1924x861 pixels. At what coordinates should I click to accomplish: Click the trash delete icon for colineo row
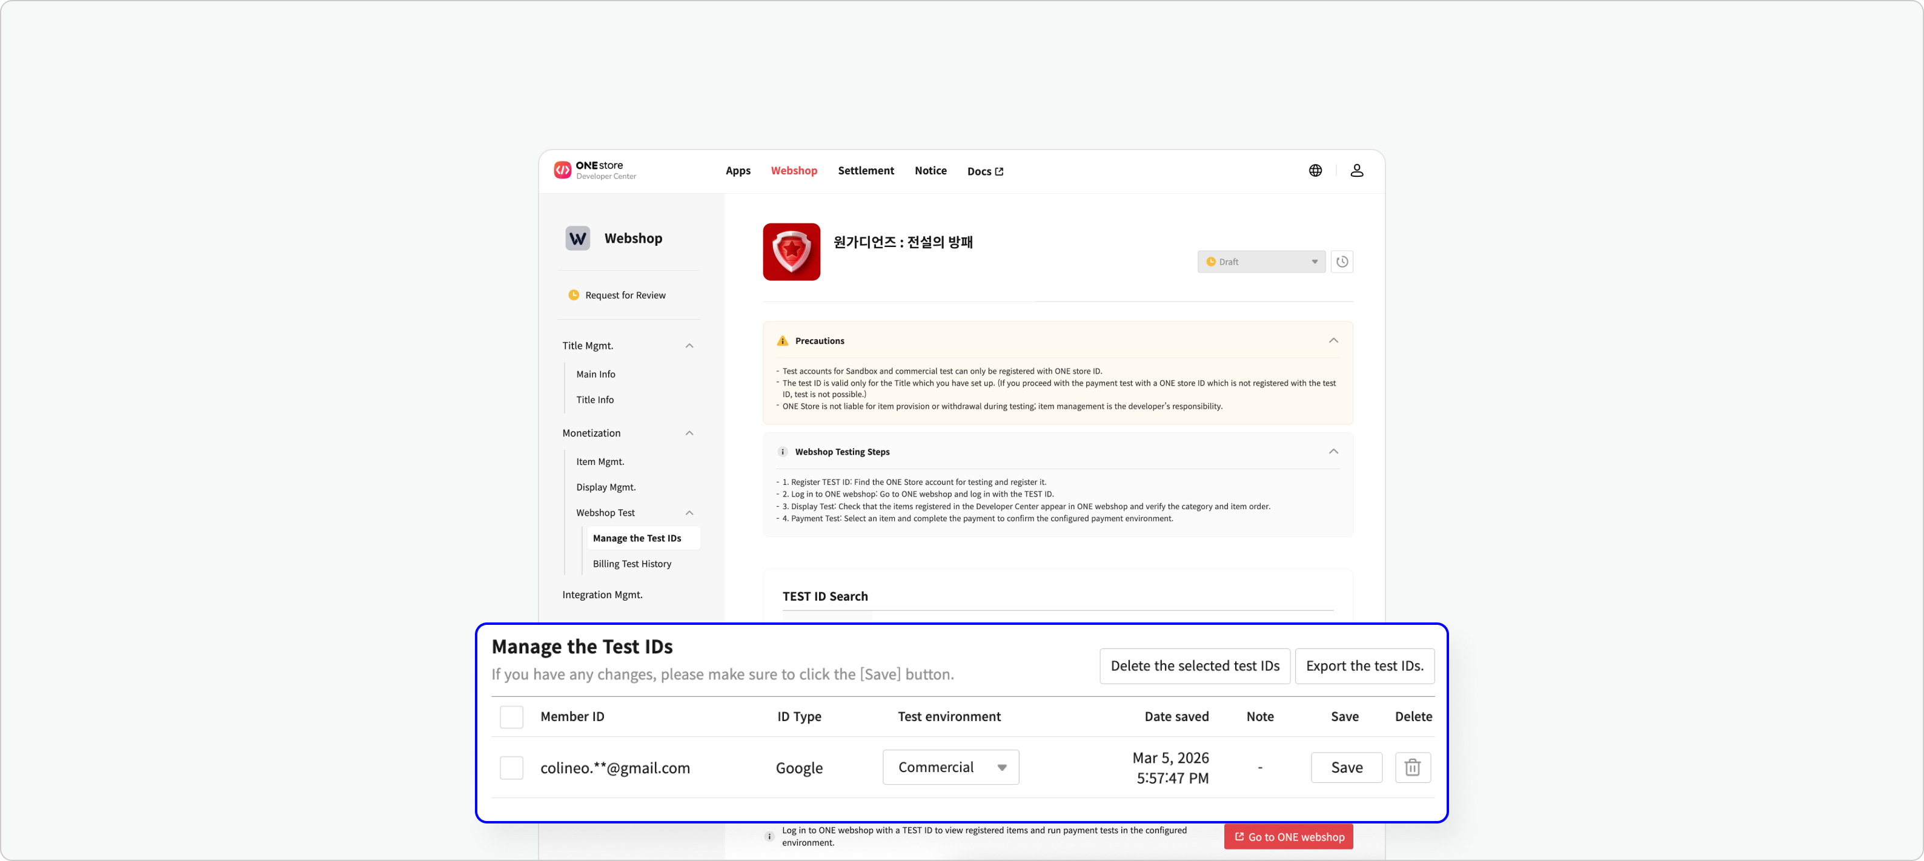coord(1411,768)
